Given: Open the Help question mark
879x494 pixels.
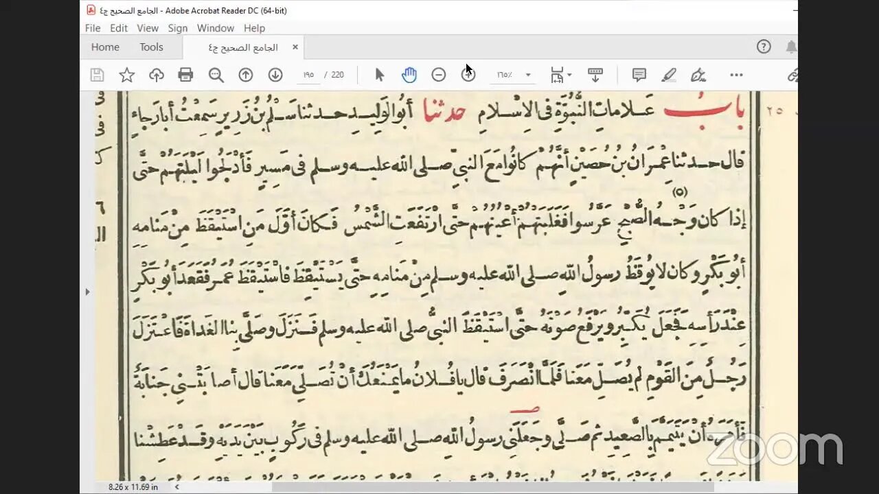Looking at the screenshot, I should pyautogui.click(x=764, y=47).
